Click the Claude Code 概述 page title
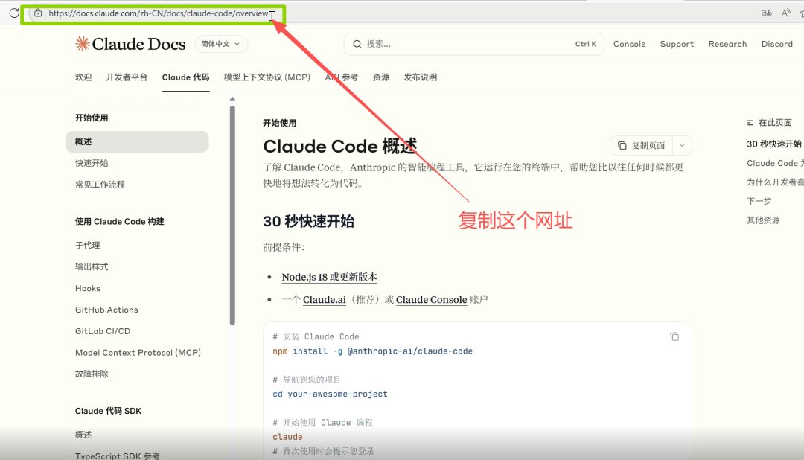This screenshot has width=804, height=460. [x=340, y=146]
